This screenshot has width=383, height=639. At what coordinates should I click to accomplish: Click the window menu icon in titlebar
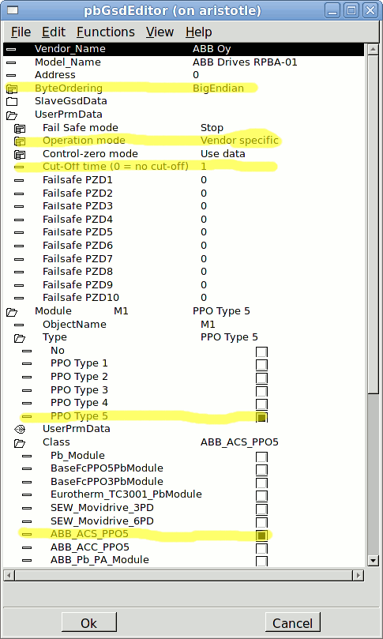point(13,10)
